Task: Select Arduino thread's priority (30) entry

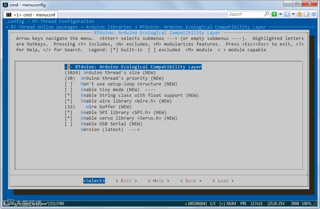Action: click(x=114, y=78)
